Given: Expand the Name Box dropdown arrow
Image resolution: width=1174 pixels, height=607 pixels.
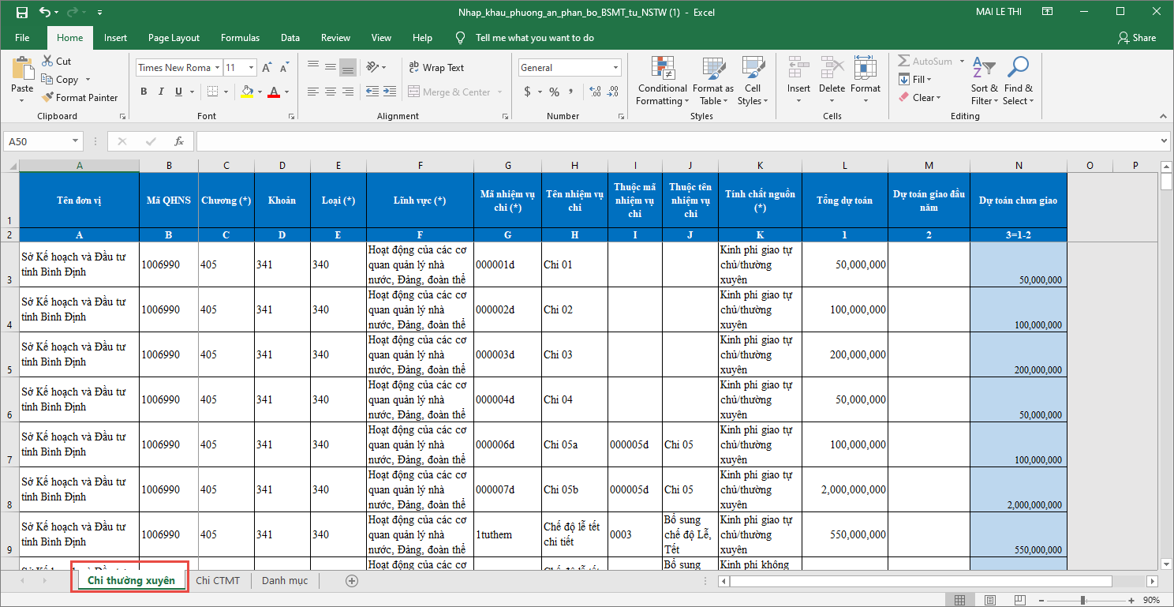Looking at the screenshot, I should [76, 141].
